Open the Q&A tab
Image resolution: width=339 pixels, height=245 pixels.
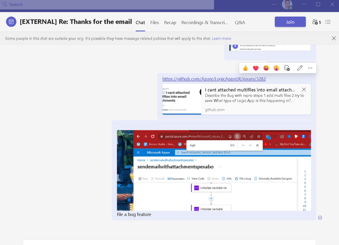[240, 22]
